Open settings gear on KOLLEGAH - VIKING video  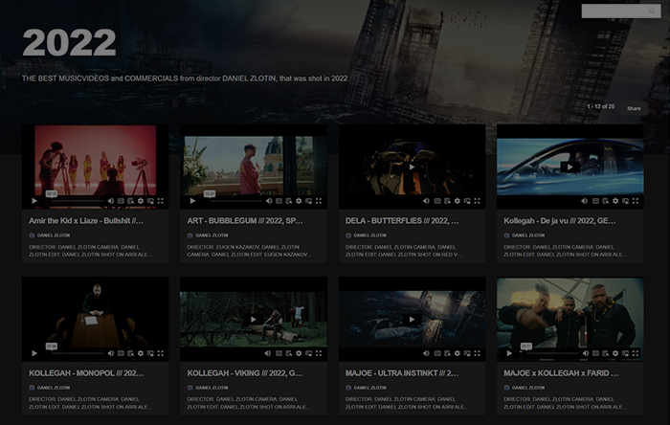coord(299,353)
